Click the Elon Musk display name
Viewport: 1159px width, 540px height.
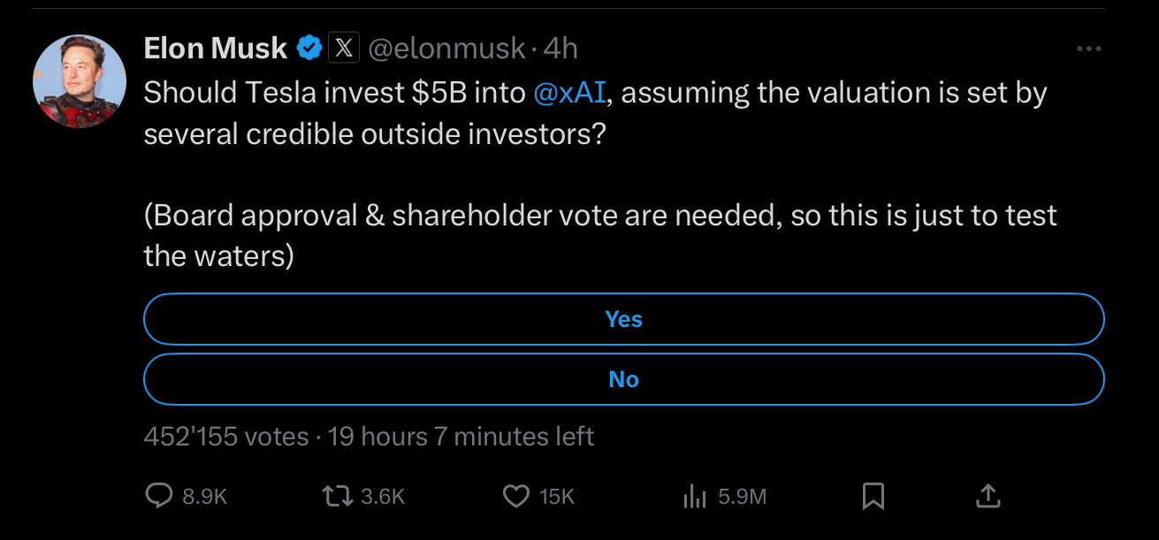click(x=215, y=49)
